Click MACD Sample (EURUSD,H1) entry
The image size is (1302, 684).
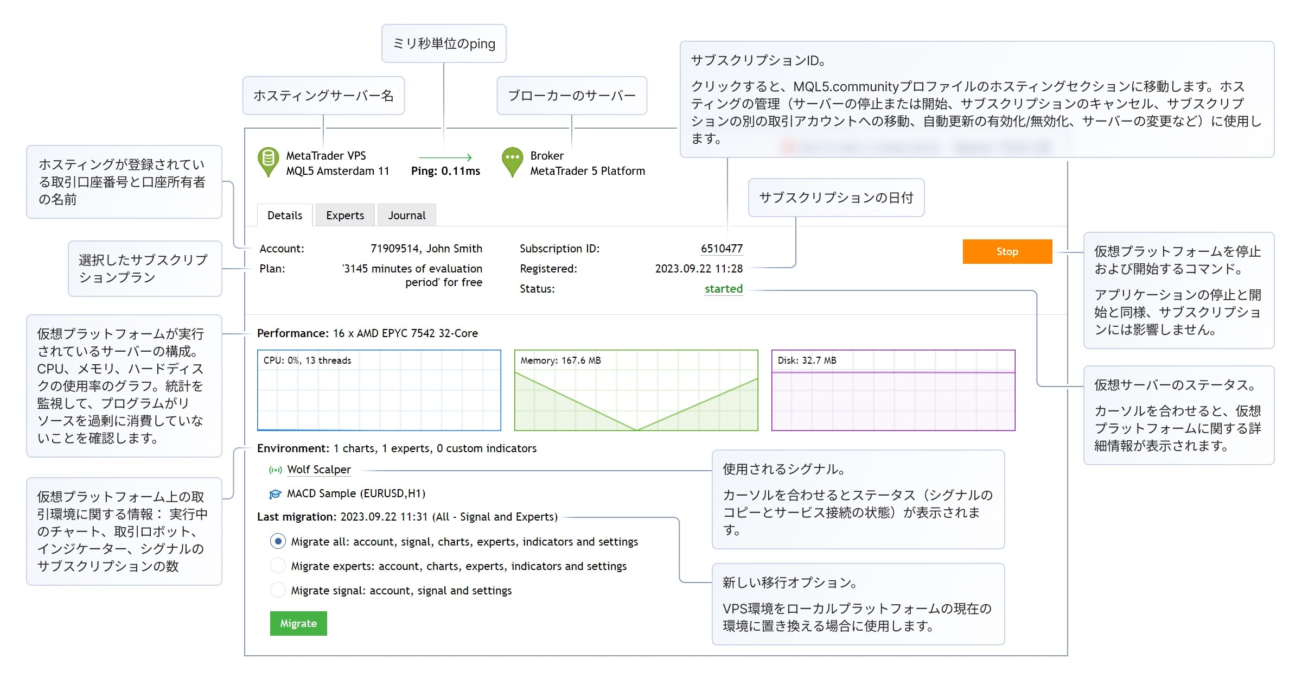pyautogui.click(x=356, y=493)
